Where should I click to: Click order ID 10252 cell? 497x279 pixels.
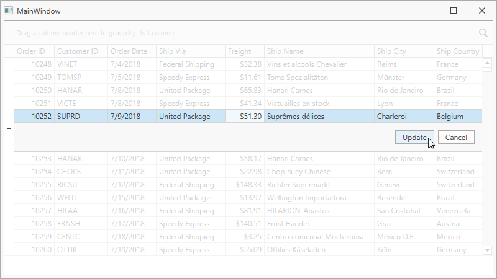(x=34, y=117)
